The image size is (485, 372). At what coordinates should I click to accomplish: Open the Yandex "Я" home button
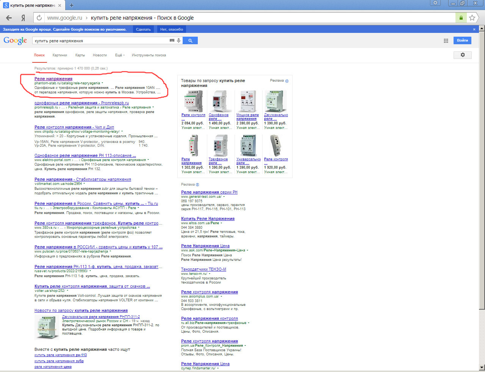(23, 18)
